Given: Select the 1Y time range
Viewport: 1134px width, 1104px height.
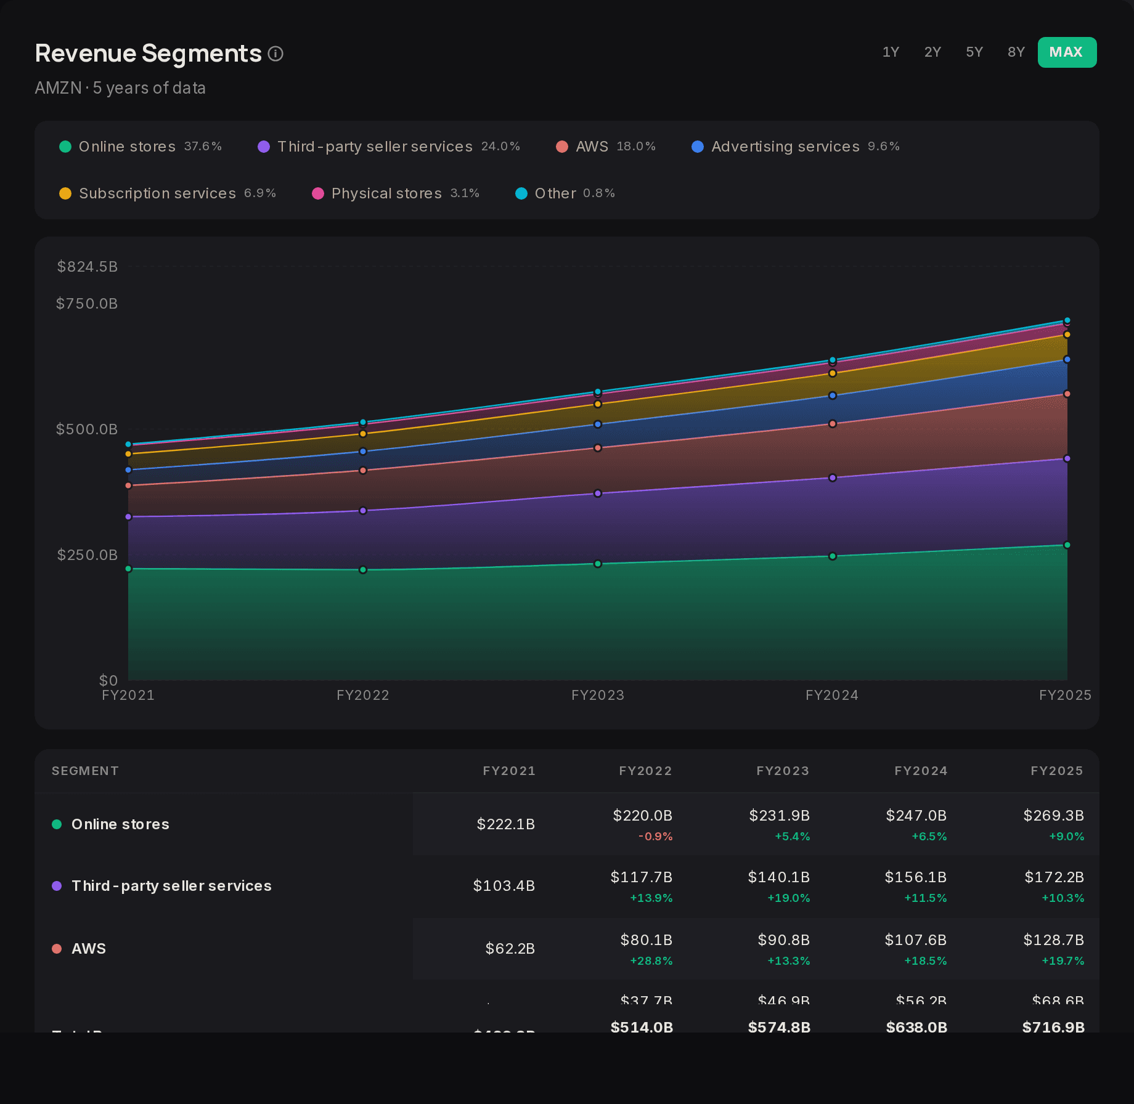Looking at the screenshot, I should pos(891,52).
